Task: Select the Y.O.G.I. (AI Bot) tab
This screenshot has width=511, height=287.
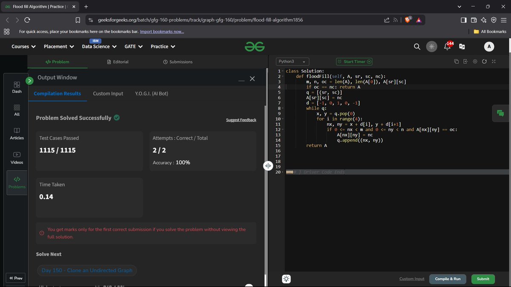Action: point(152,94)
